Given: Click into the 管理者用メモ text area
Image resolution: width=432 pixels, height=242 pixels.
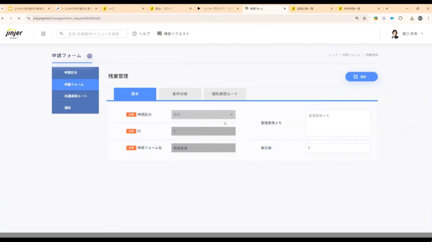Looking at the screenshot, I should click(337, 123).
